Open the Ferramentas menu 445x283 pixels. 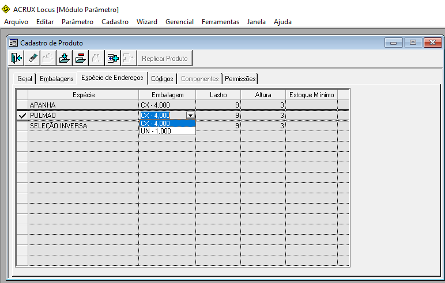click(x=220, y=22)
